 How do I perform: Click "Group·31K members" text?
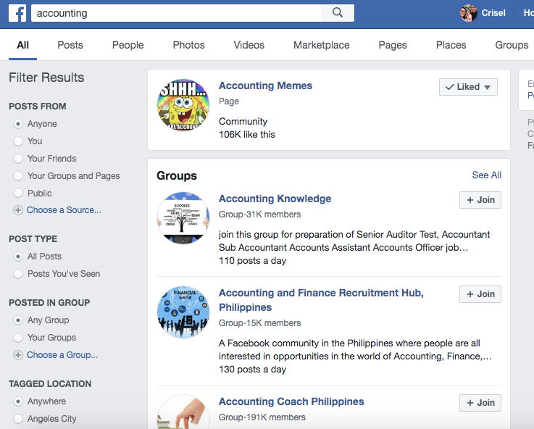pyautogui.click(x=260, y=214)
